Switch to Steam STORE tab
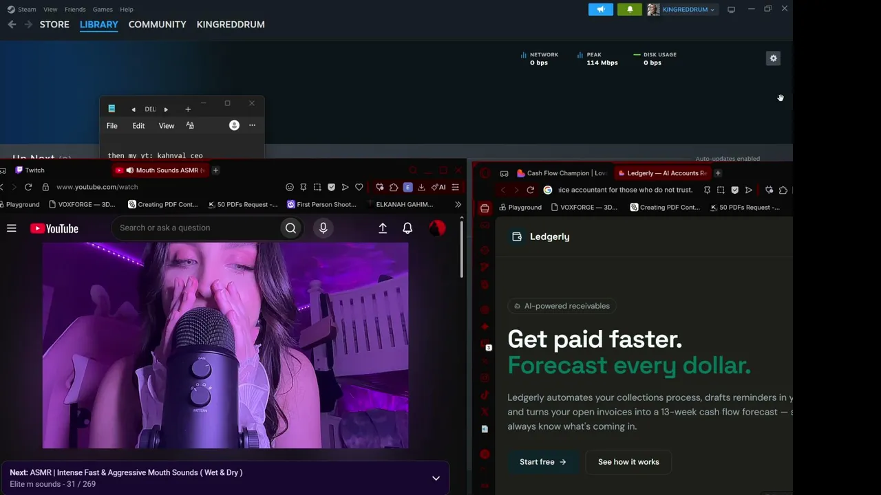 [x=54, y=24]
